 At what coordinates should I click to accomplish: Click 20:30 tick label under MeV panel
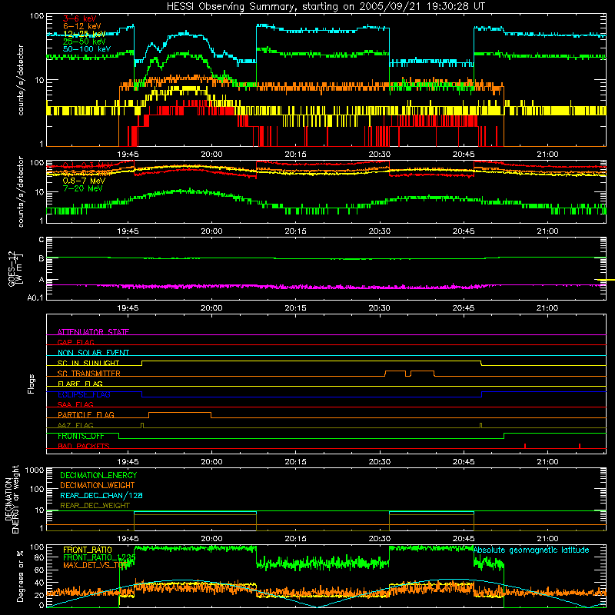380,231
